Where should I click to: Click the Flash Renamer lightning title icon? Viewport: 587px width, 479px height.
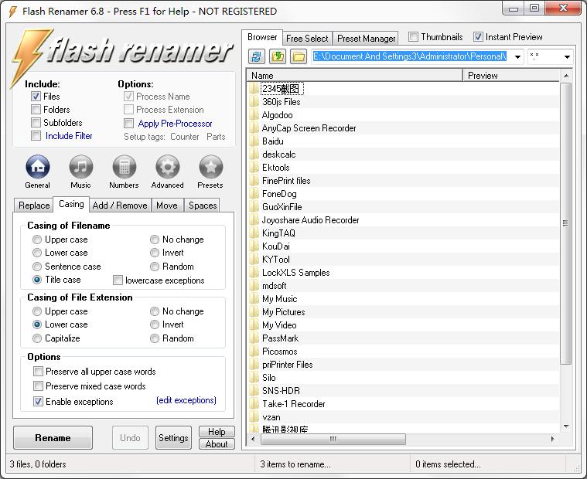(12, 12)
